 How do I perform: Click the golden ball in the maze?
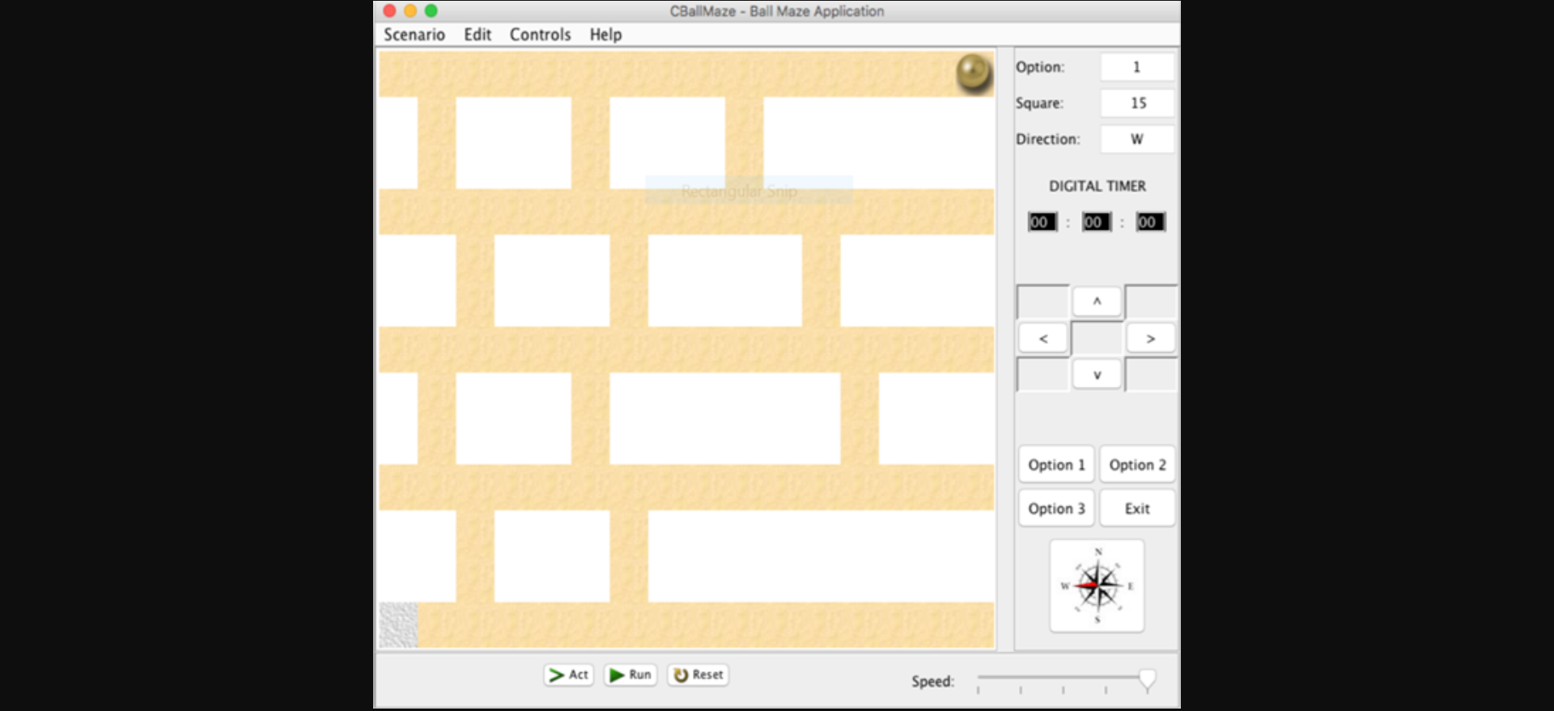tap(974, 73)
